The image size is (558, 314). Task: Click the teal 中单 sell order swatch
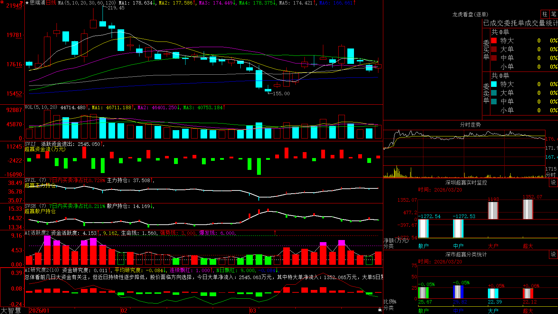click(x=494, y=102)
